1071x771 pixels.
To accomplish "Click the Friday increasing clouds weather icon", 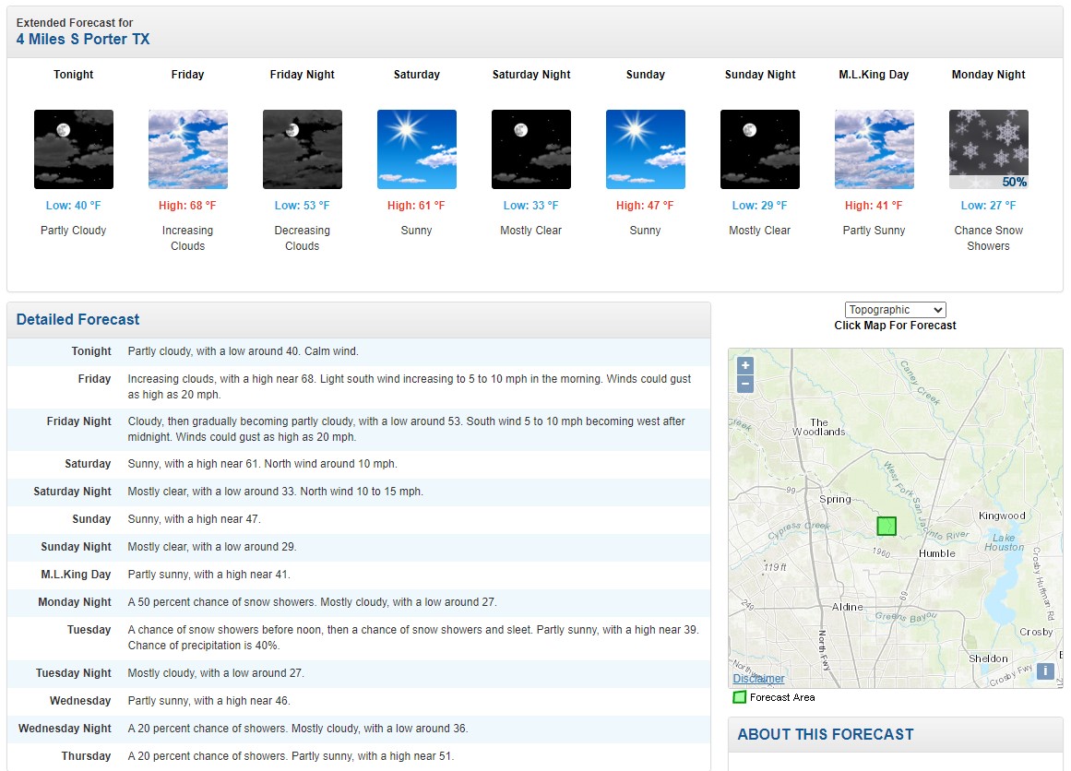I will click(x=188, y=149).
